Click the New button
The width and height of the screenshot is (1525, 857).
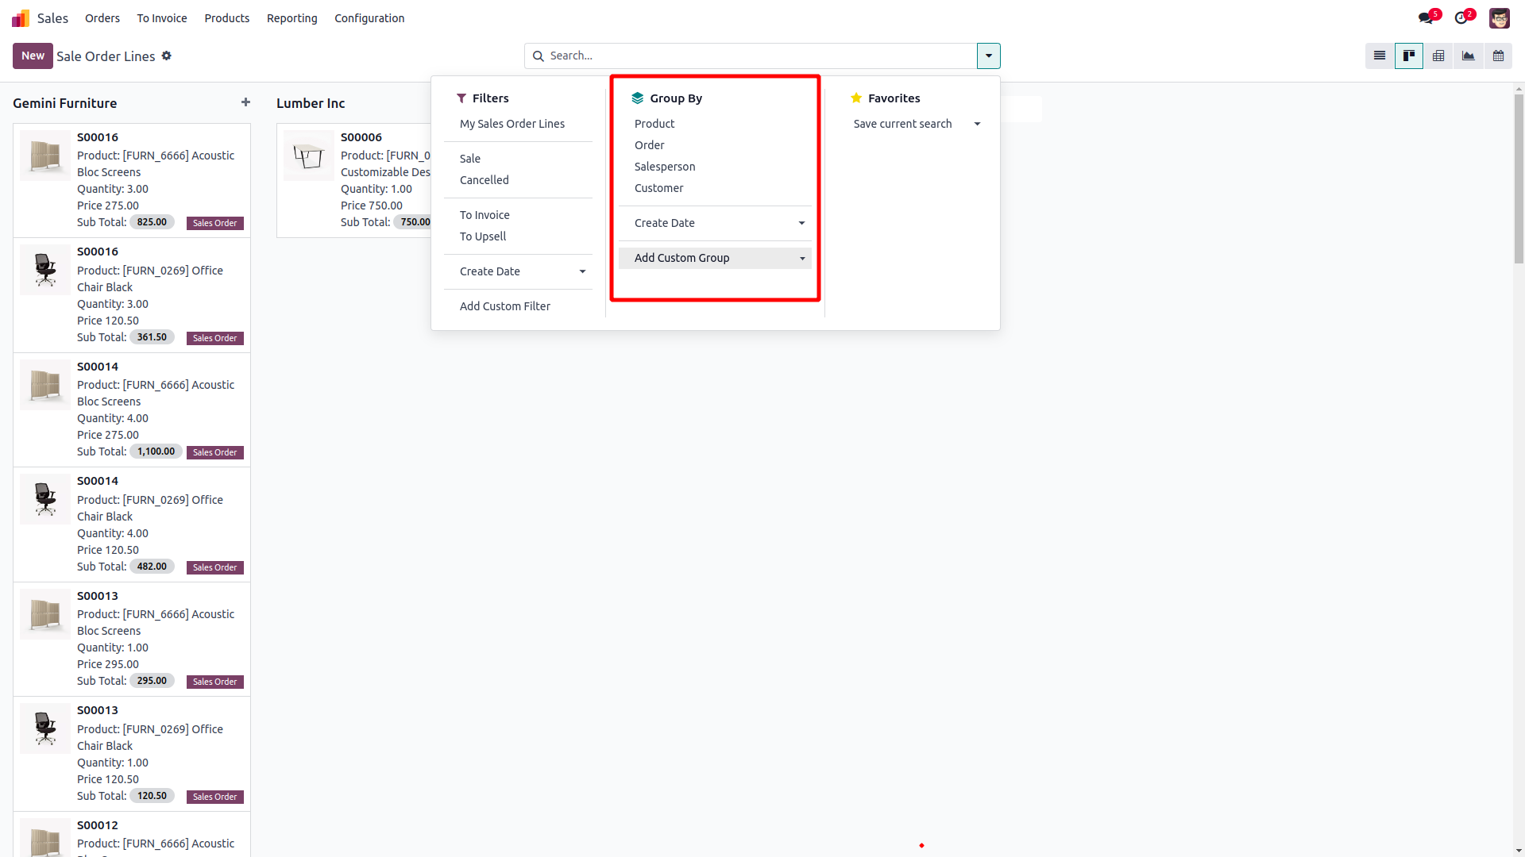click(33, 56)
